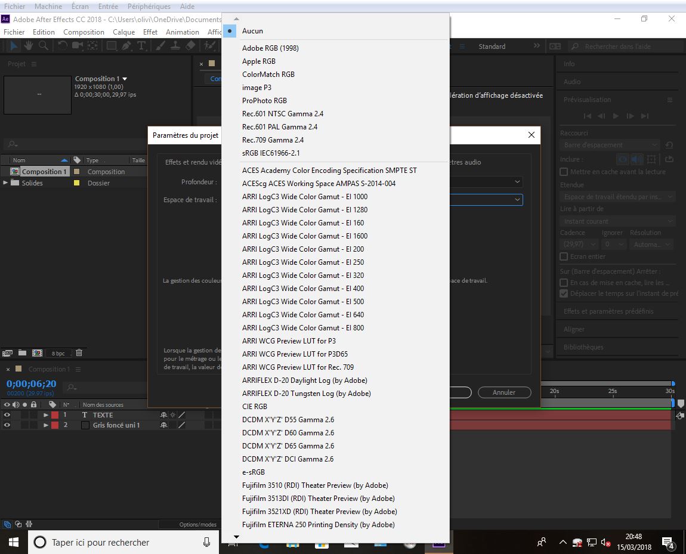
Task: Open Prévisualisation panel menu
Action: click(669, 100)
